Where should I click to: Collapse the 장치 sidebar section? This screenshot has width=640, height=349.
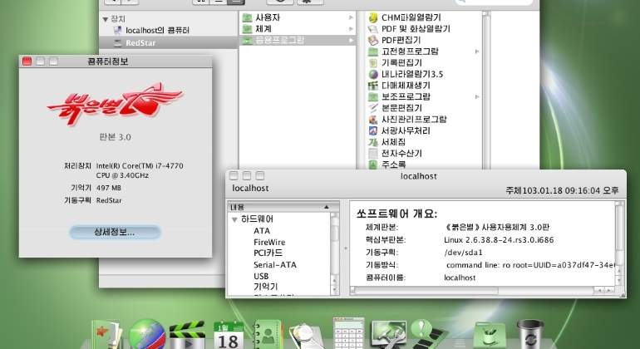point(106,19)
